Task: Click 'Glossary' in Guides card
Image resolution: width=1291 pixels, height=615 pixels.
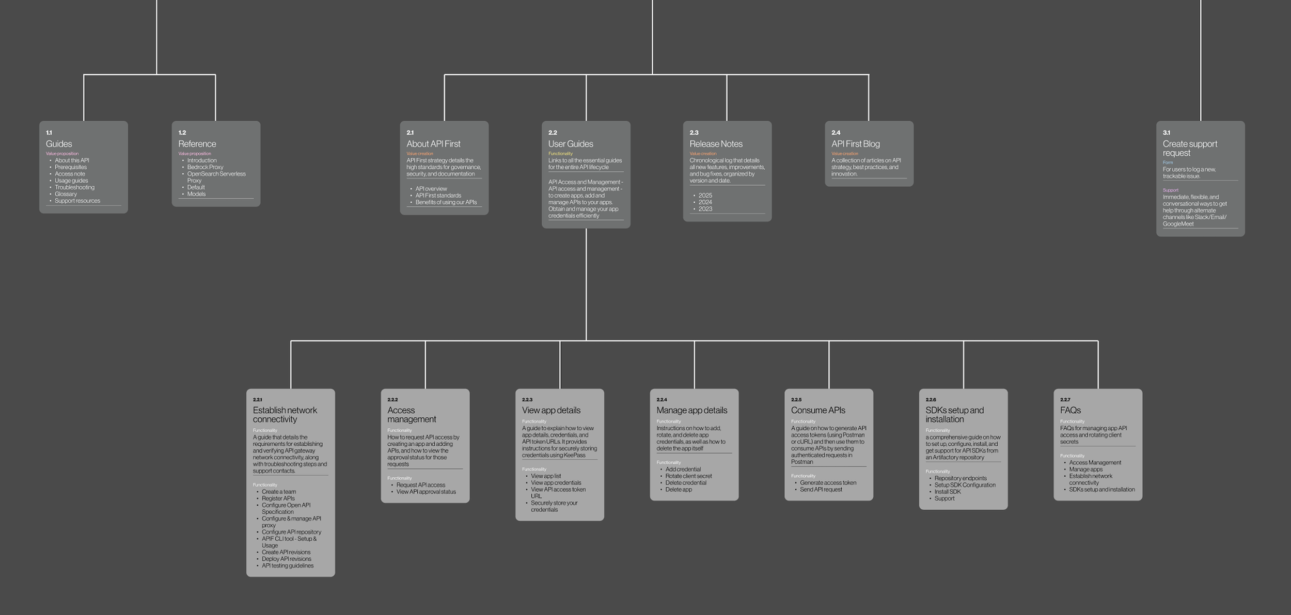Action: 66,194
